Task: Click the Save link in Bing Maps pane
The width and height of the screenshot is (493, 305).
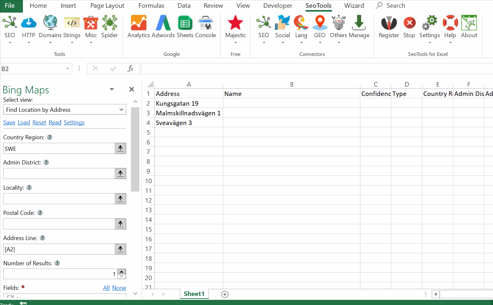Action: click(9, 122)
